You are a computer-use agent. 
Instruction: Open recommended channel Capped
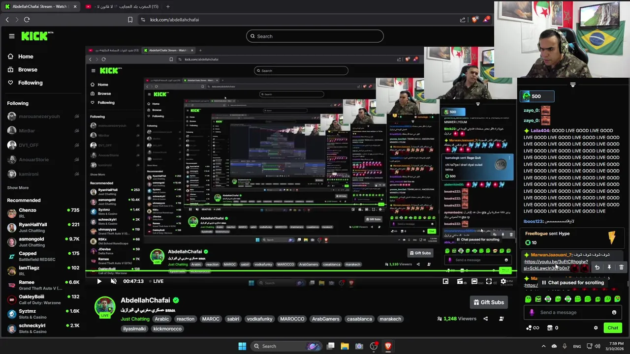(x=43, y=256)
